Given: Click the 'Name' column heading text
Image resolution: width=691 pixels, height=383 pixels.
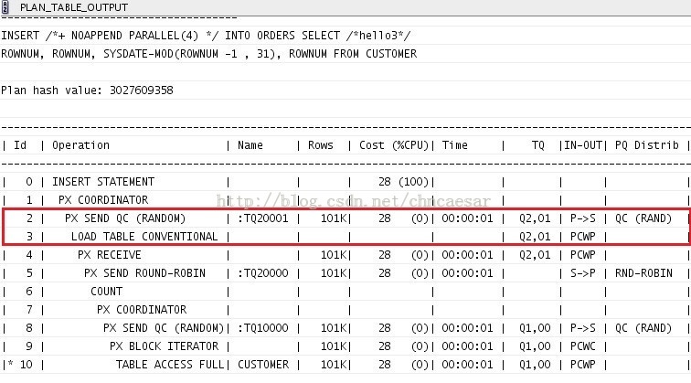Looking at the screenshot, I should pyautogui.click(x=250, y=145).
